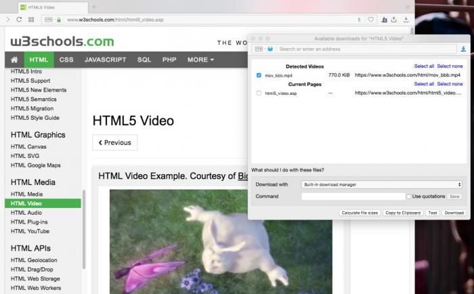This screenshot has height=294, width=474.
Task: Open HTML Canvas in the sidebar
Action: point(28,147)
